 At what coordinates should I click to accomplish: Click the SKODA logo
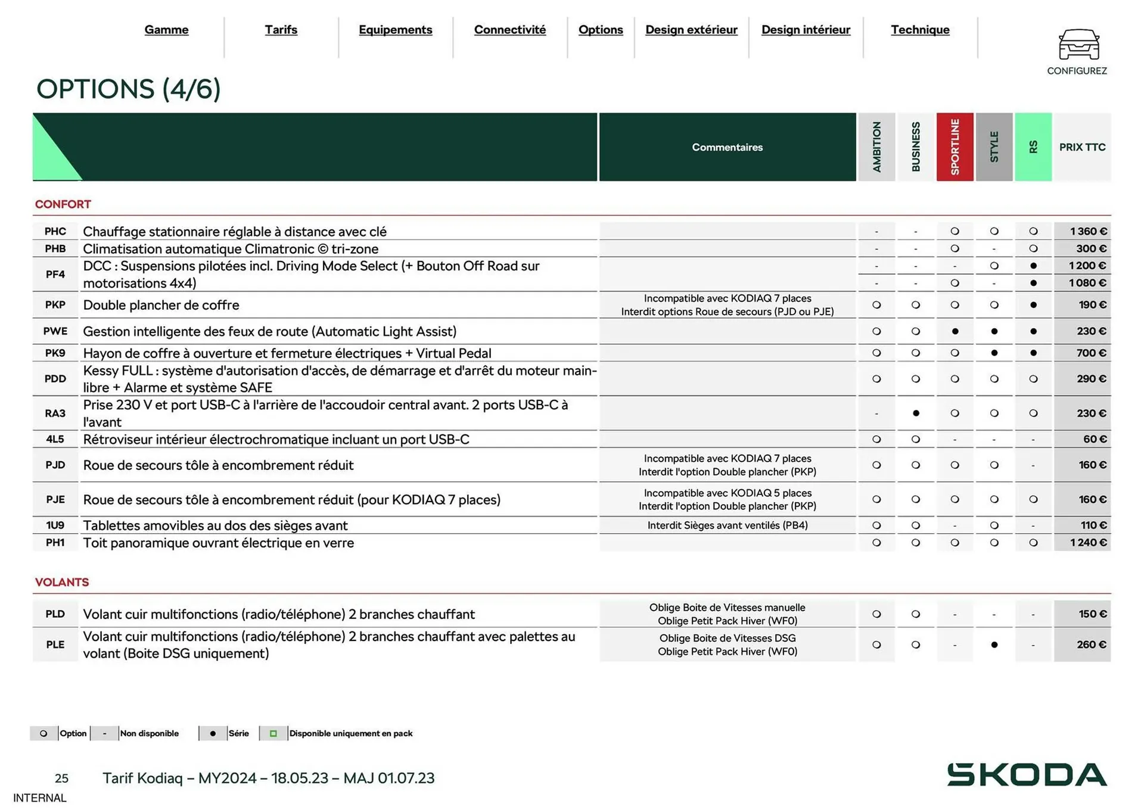[x=1029, y=776]
